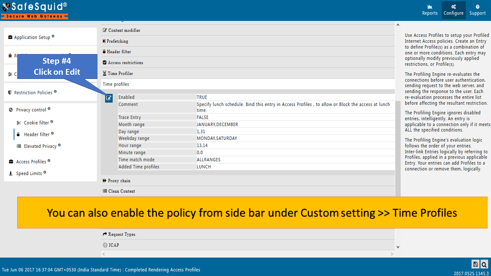Expand the ICAP section

pyautogui.click(x=248, y=245)
